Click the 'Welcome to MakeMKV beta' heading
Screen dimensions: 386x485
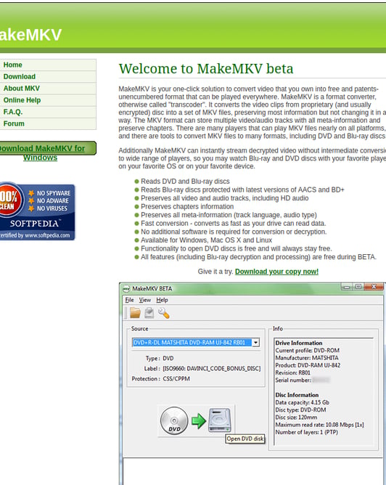point(206,69)
